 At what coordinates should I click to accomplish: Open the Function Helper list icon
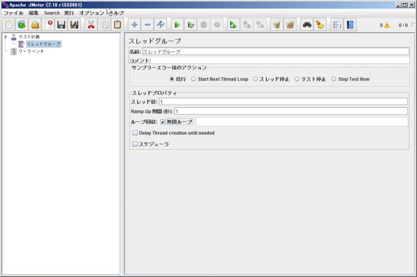[x=337, y=24]
